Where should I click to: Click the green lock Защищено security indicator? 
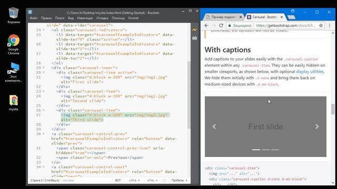240,26
